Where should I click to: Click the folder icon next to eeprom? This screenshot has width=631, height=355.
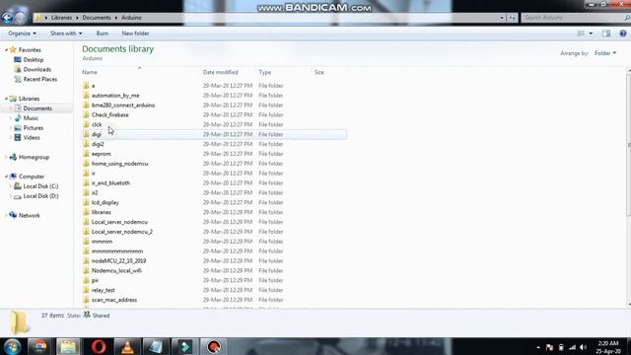(x=86, y=154)
